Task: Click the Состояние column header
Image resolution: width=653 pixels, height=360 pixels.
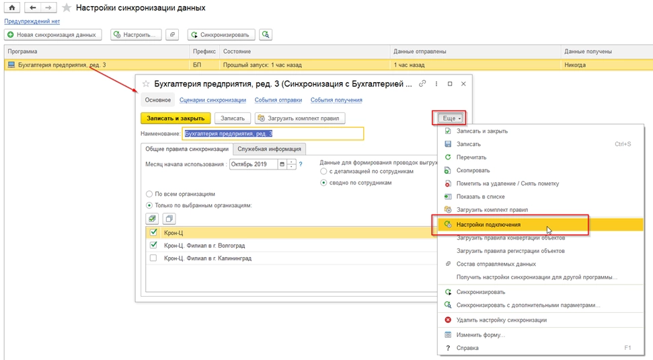Action: click(x=305, y=51)
